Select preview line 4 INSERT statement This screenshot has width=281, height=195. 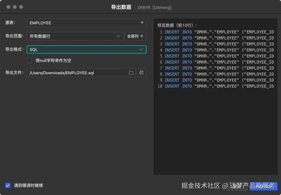[219, 50]
